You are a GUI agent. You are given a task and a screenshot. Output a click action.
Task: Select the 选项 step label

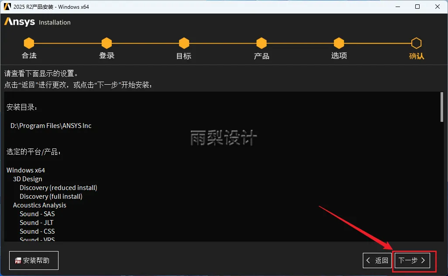coord(339,55)
